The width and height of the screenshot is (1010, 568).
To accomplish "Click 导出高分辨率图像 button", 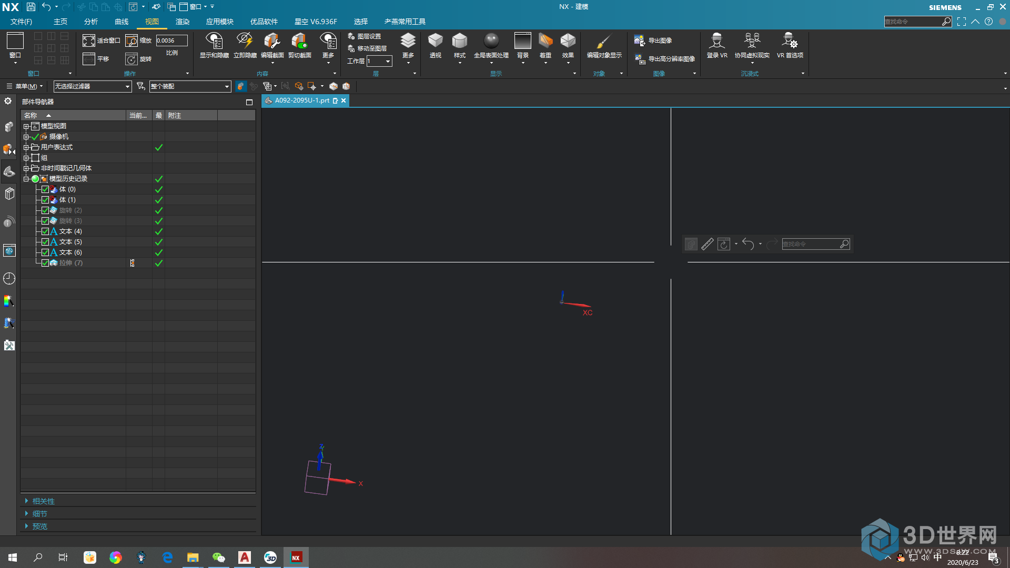I will tap(664, 59).
